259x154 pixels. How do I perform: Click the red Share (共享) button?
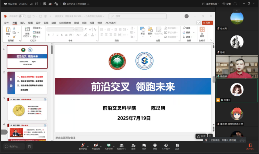208,23
